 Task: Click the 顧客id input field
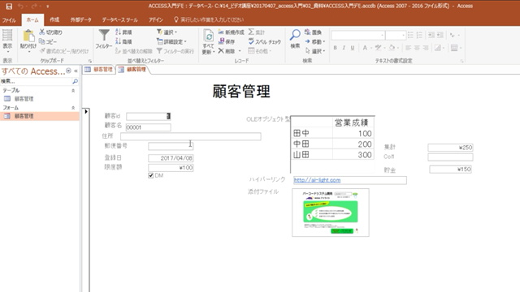point(148,116)
